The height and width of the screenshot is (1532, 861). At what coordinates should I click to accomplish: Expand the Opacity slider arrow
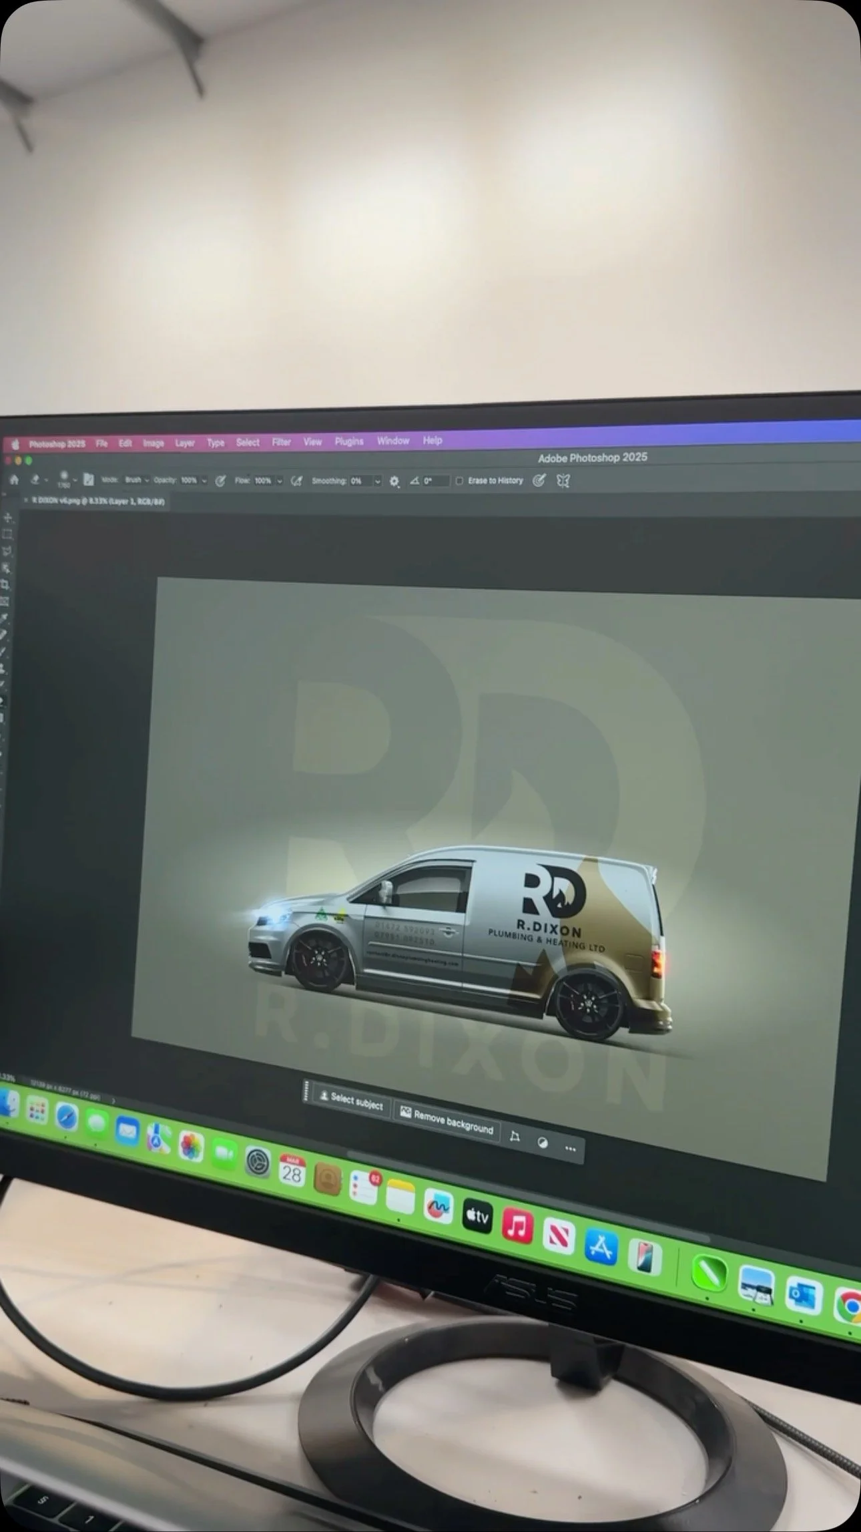click(204, 480)
